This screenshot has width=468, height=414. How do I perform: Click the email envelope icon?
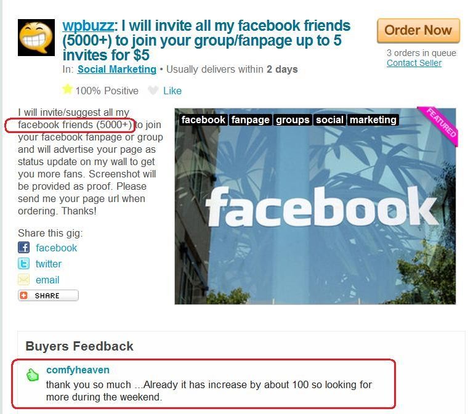tap(23, 280)
